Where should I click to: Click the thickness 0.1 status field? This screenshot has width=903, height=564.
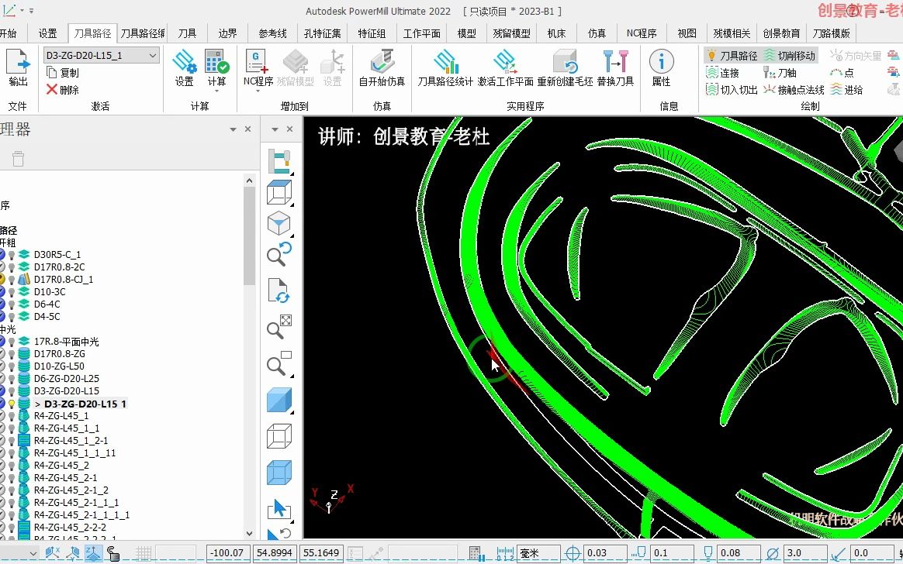coord(673,553)
